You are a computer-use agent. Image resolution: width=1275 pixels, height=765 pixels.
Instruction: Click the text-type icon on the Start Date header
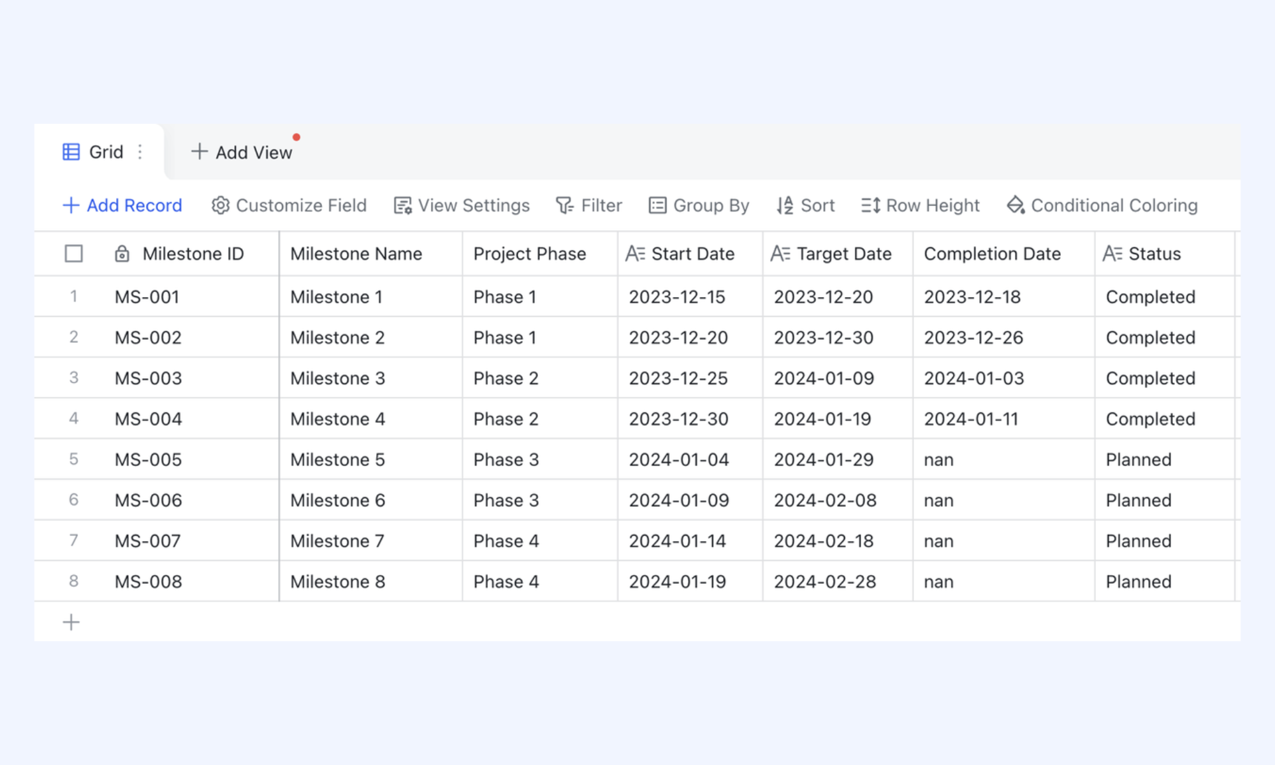[x=635, y=254]
